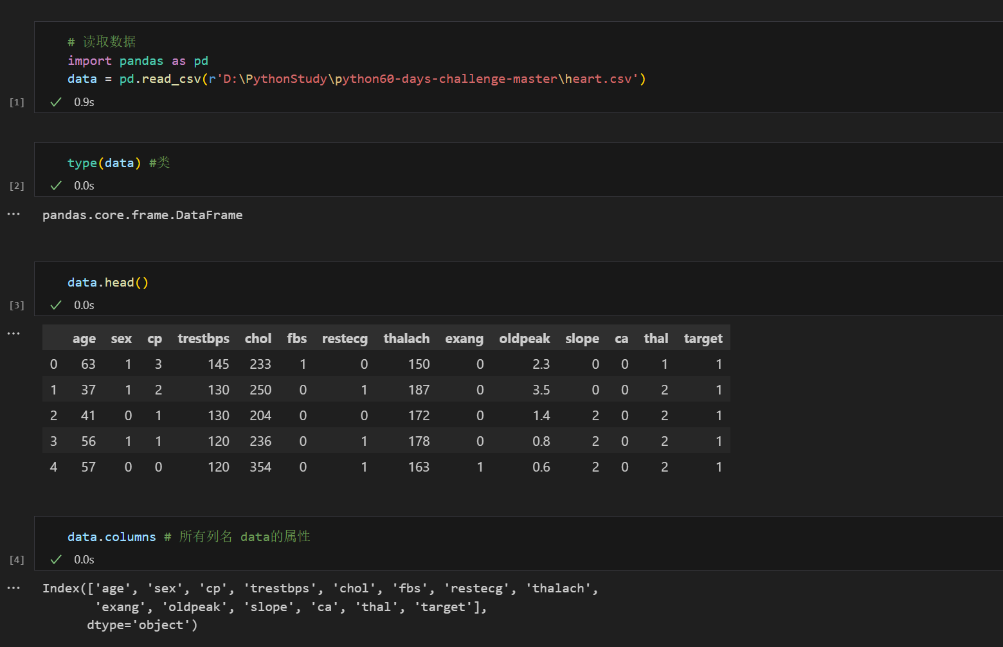The width and height of the screenshot is (1003, 647).
Task: Click the trestbps column header
Action: pyautogui.click(x=204, y=339)
